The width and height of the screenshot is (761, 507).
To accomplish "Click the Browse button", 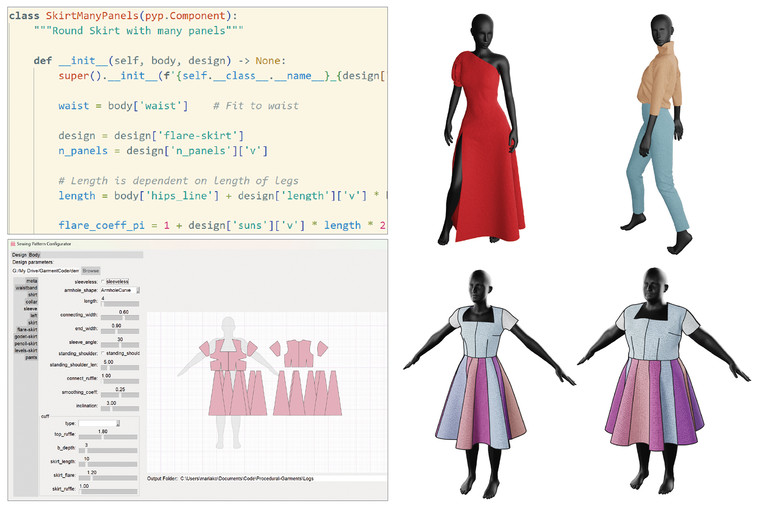I will coord(90,271).
